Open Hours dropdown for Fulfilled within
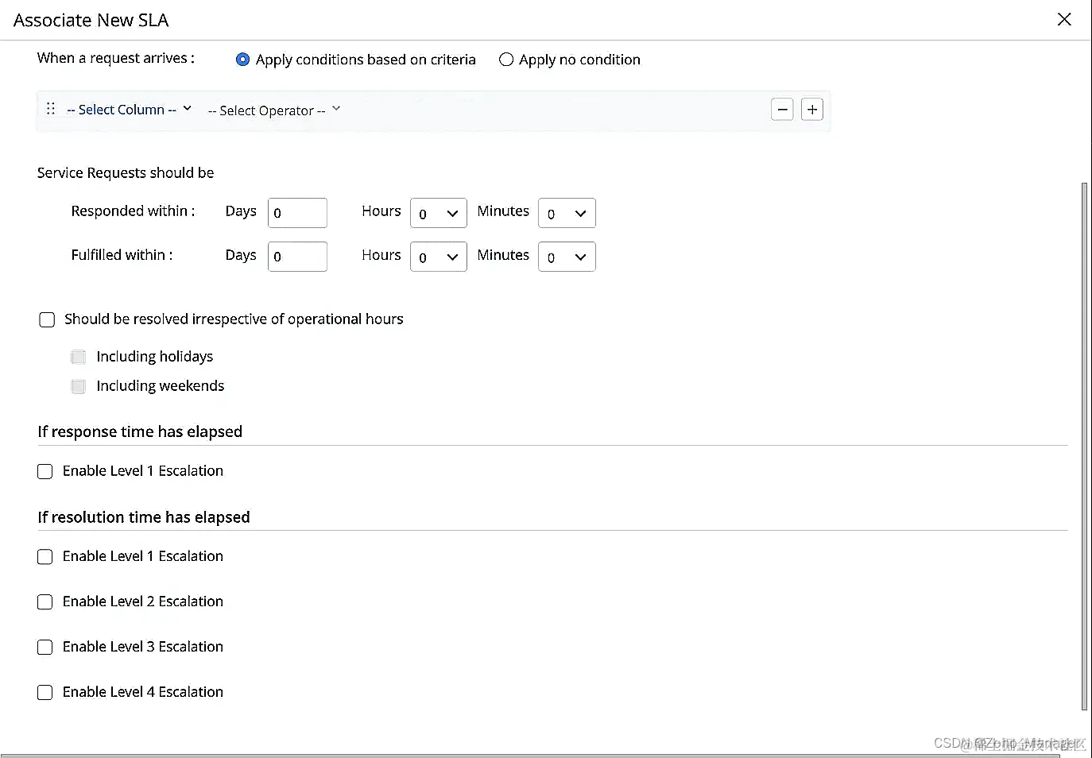This screenshot has height=758, width=1092. point(438,257)
